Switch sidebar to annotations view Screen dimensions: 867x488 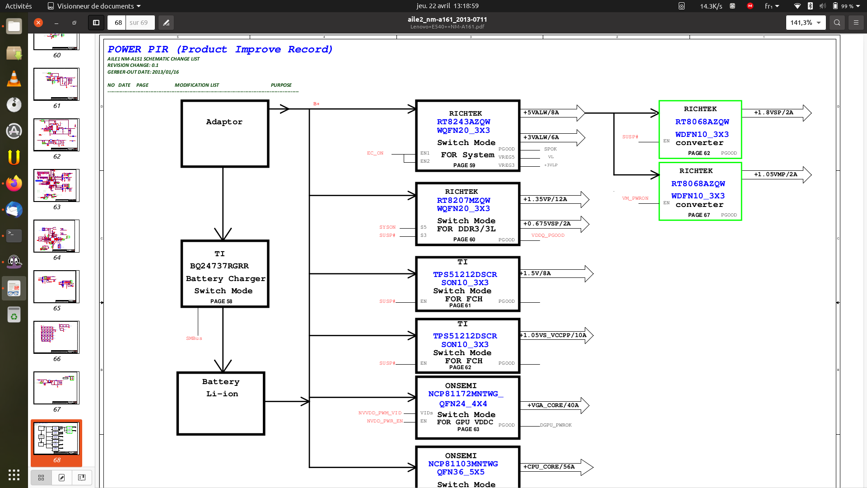[x=62, y=478]
